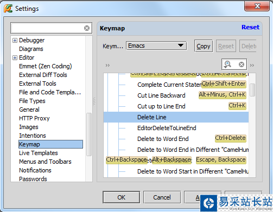273x212 pixels.
Task: Open External Tools settings
Action: click(37, 83)
